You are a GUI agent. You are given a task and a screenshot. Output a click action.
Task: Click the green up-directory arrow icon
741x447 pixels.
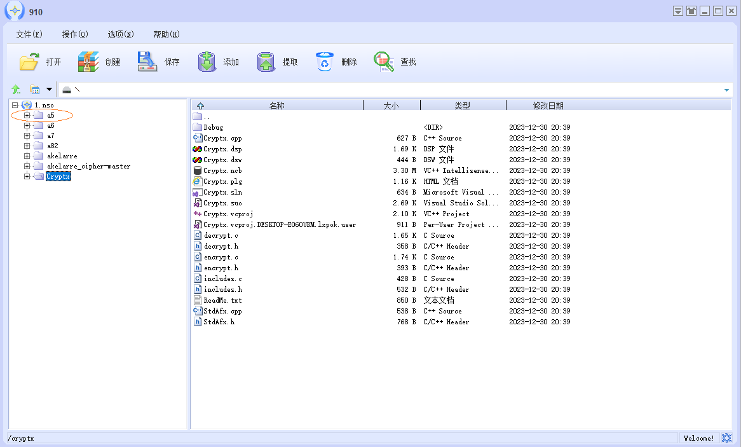tap(16, 90)
